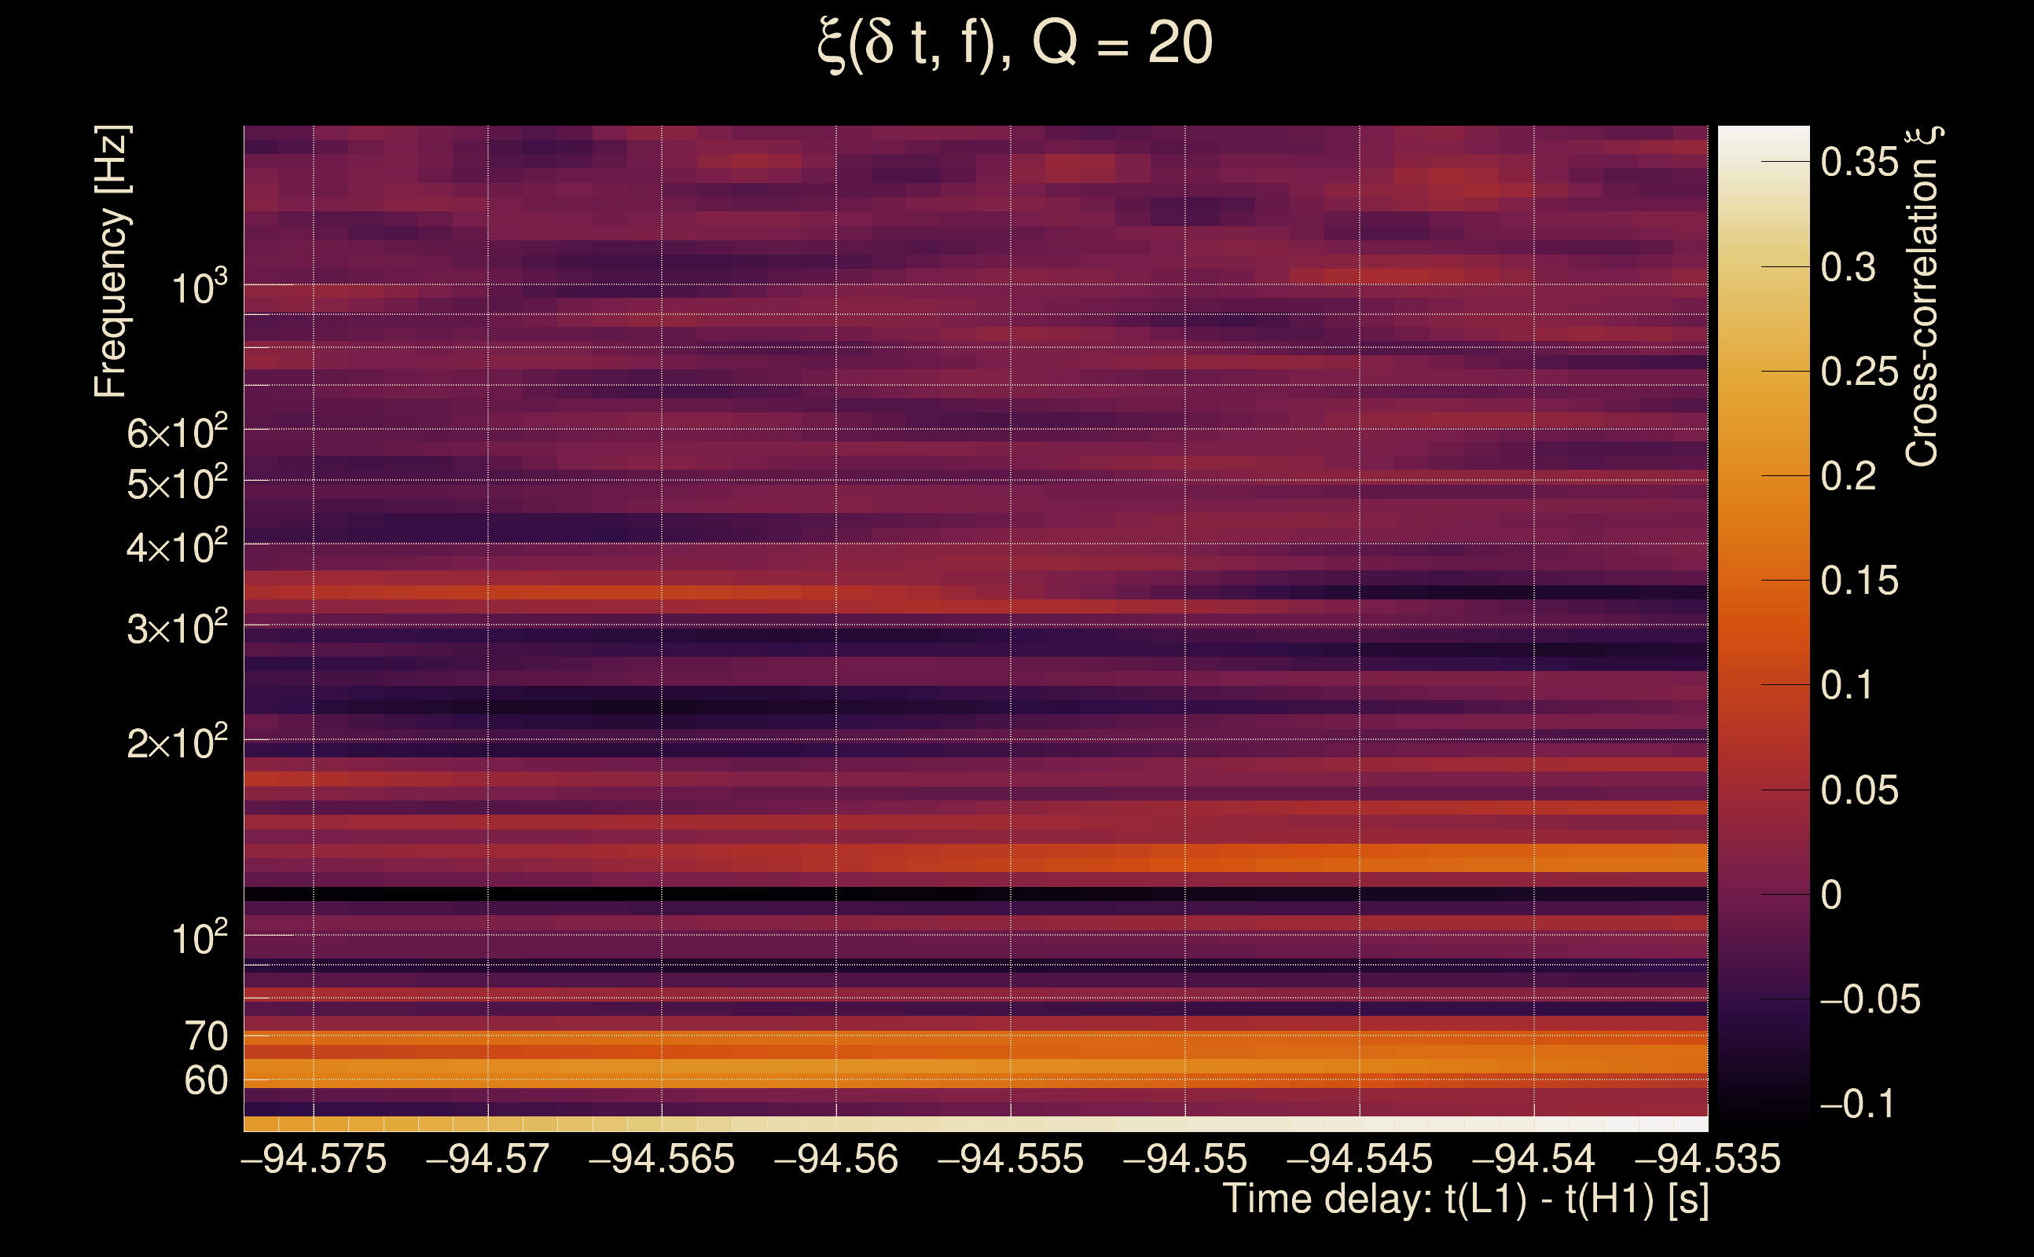
Task: Click the 0 colorbar tick label
Action: pyautogui.click(x=1831, y=896)
